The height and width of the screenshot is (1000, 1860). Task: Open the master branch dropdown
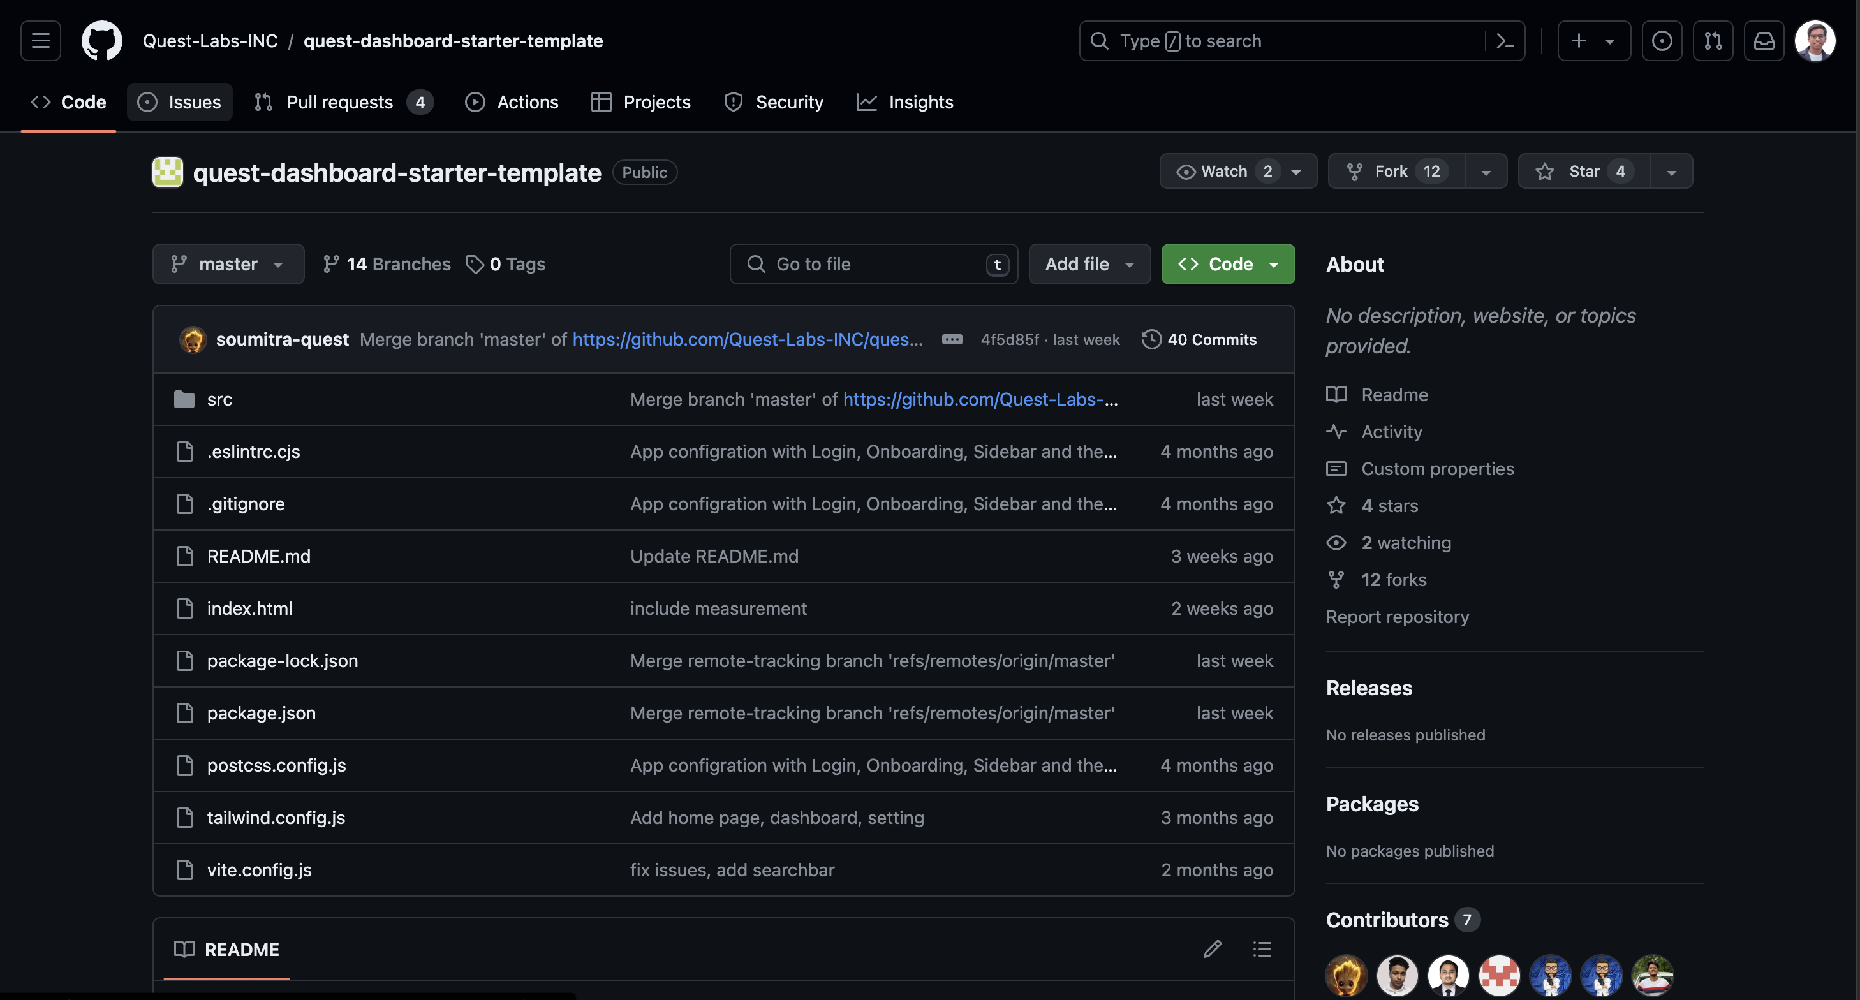pos(228,264)
